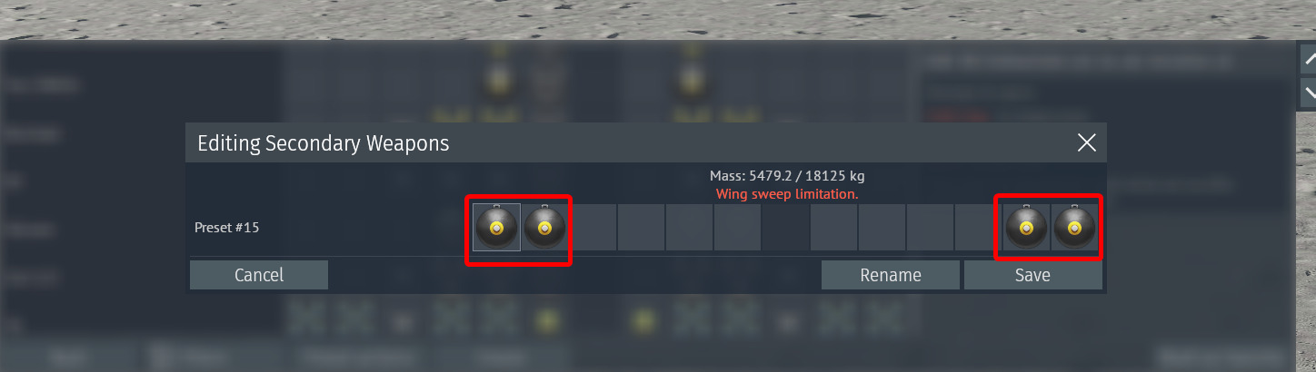The width and height of the screenshot is (1316, 372).
Task: Close the Editing Secondary Weapons dialog
Action: 1086,142
